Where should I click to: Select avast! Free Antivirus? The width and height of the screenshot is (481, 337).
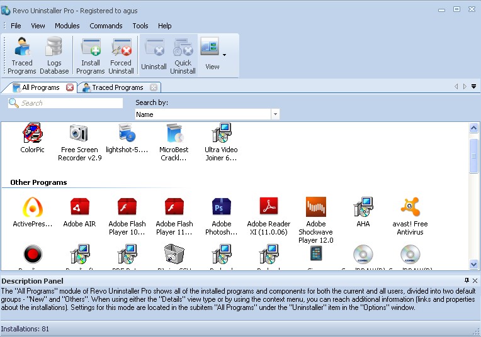coord(410,216)
